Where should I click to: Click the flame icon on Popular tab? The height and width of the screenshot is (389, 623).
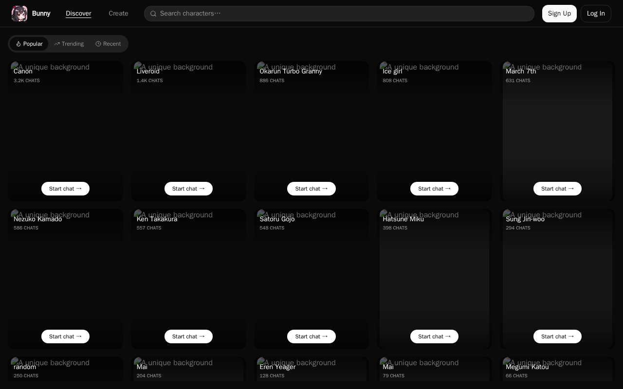18,44
